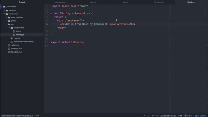Click the git files icon in status bar
The width and height of the screenshot is (208, 117).
coord(186,116)
